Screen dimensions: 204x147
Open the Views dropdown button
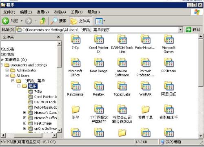[100, 21]
